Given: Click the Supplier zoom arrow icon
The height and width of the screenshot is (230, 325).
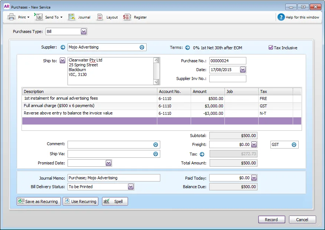Looking at the screenshot, I should (63, 47).
